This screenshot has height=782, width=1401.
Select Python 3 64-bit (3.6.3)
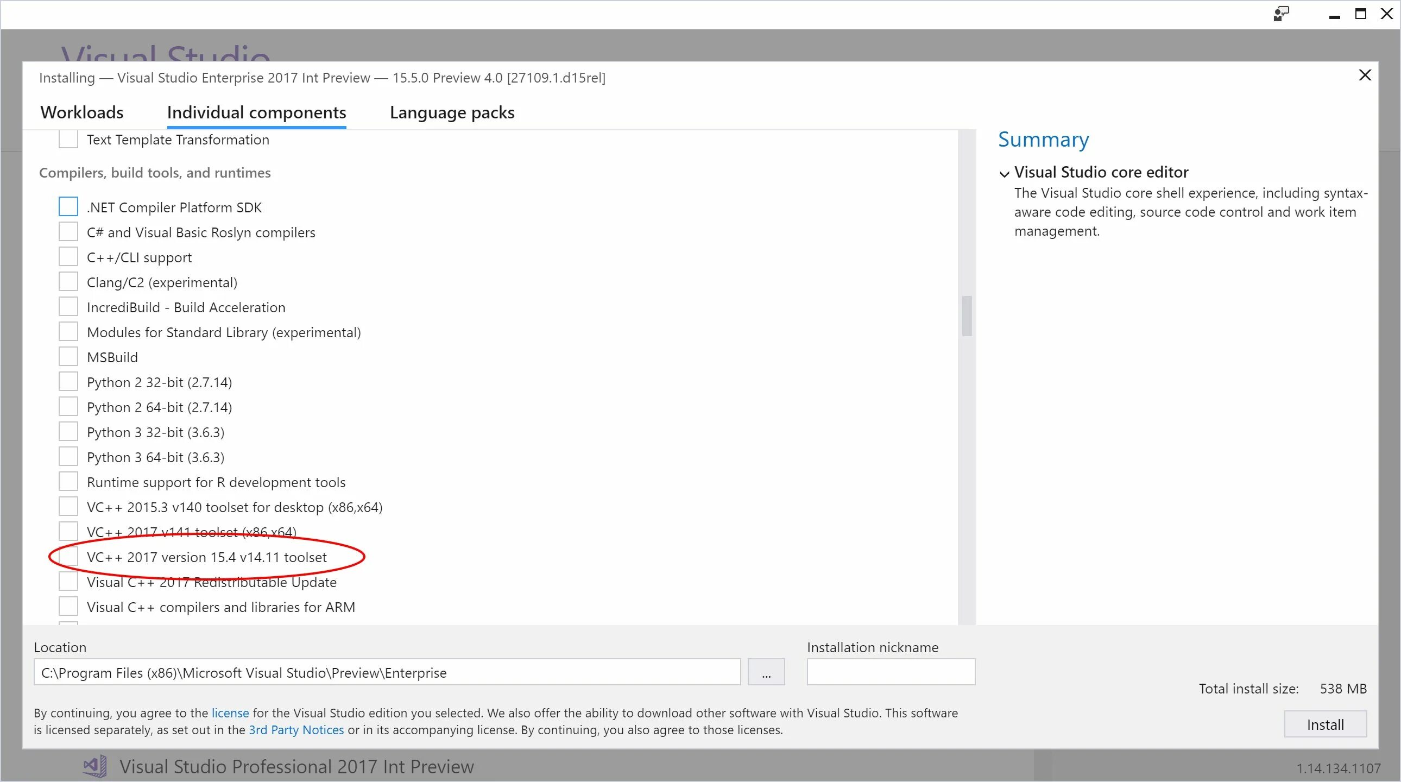[x=68, y=456]
